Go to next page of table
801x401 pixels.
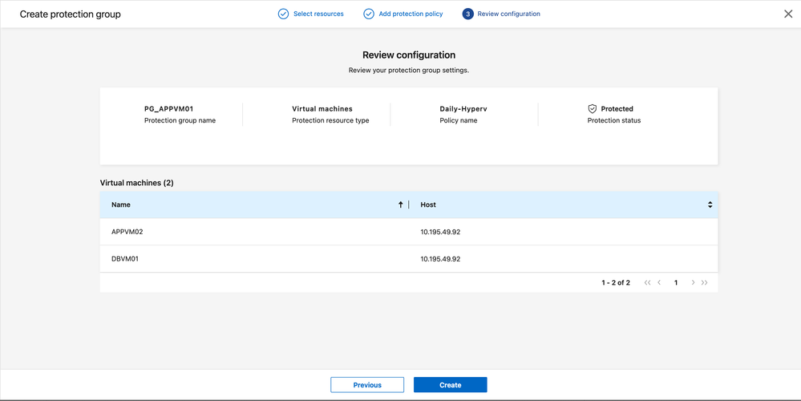click(693, 282)
